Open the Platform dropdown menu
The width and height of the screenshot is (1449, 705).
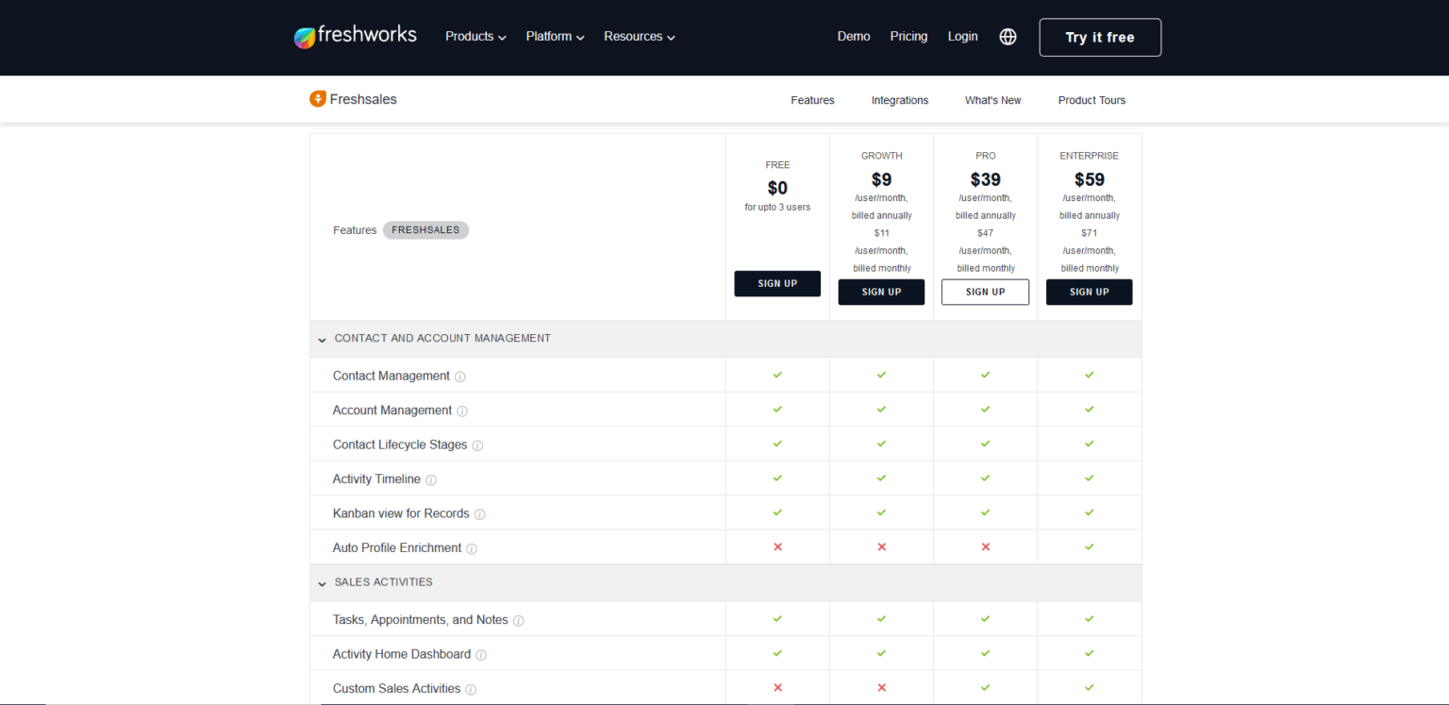554,36
